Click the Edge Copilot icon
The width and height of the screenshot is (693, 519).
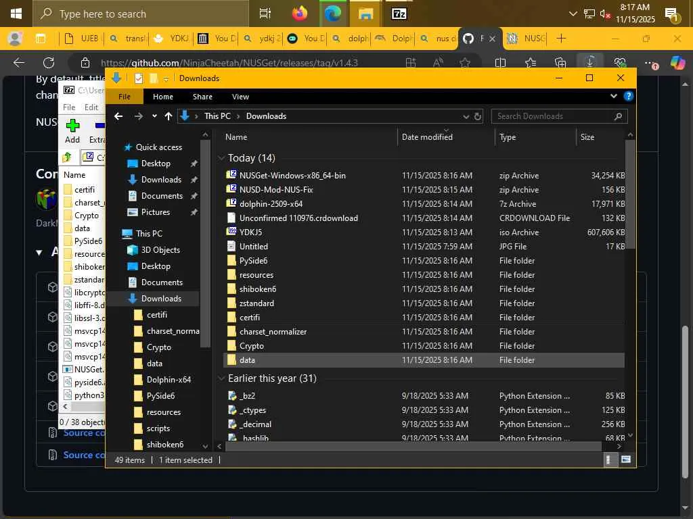[x=677, y=63]
